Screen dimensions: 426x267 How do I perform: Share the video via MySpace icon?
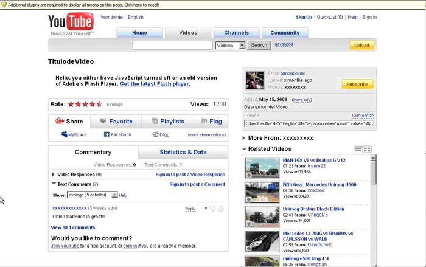(65, 134)
